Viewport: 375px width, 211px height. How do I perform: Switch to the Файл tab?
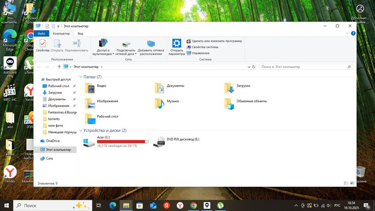(x=42, y=33)
